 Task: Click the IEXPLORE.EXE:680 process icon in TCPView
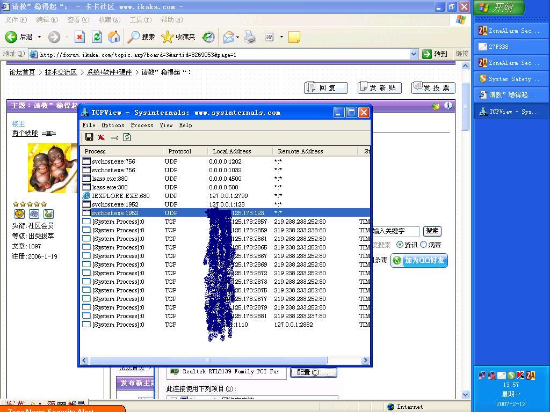tap(86, 195)
